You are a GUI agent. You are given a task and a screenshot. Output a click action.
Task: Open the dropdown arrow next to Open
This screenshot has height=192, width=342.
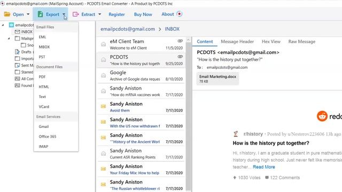(x=28, y=14)
